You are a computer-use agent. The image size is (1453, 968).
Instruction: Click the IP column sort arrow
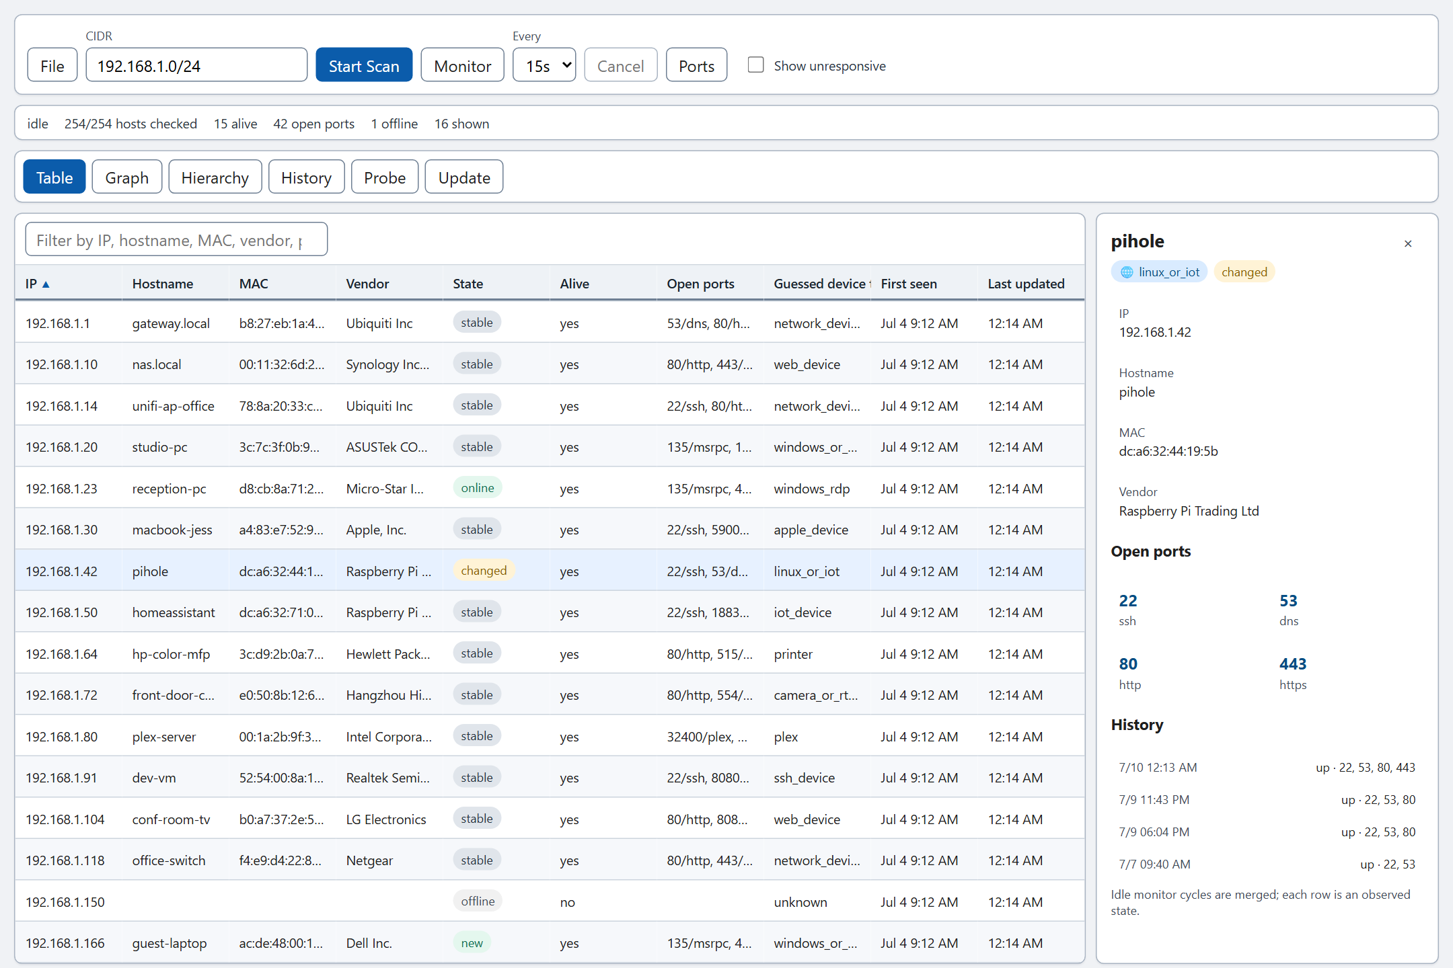pyautogui.click(x=46, y=284)
